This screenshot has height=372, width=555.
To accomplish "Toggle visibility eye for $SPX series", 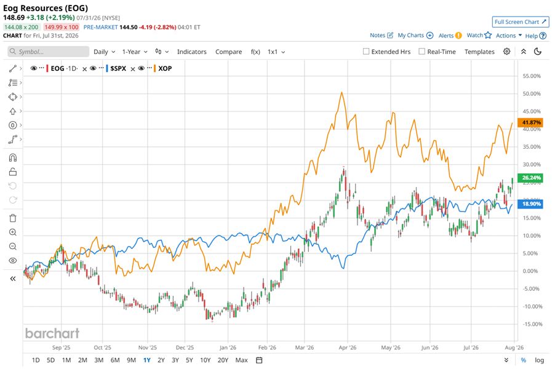I will [93, 68].
